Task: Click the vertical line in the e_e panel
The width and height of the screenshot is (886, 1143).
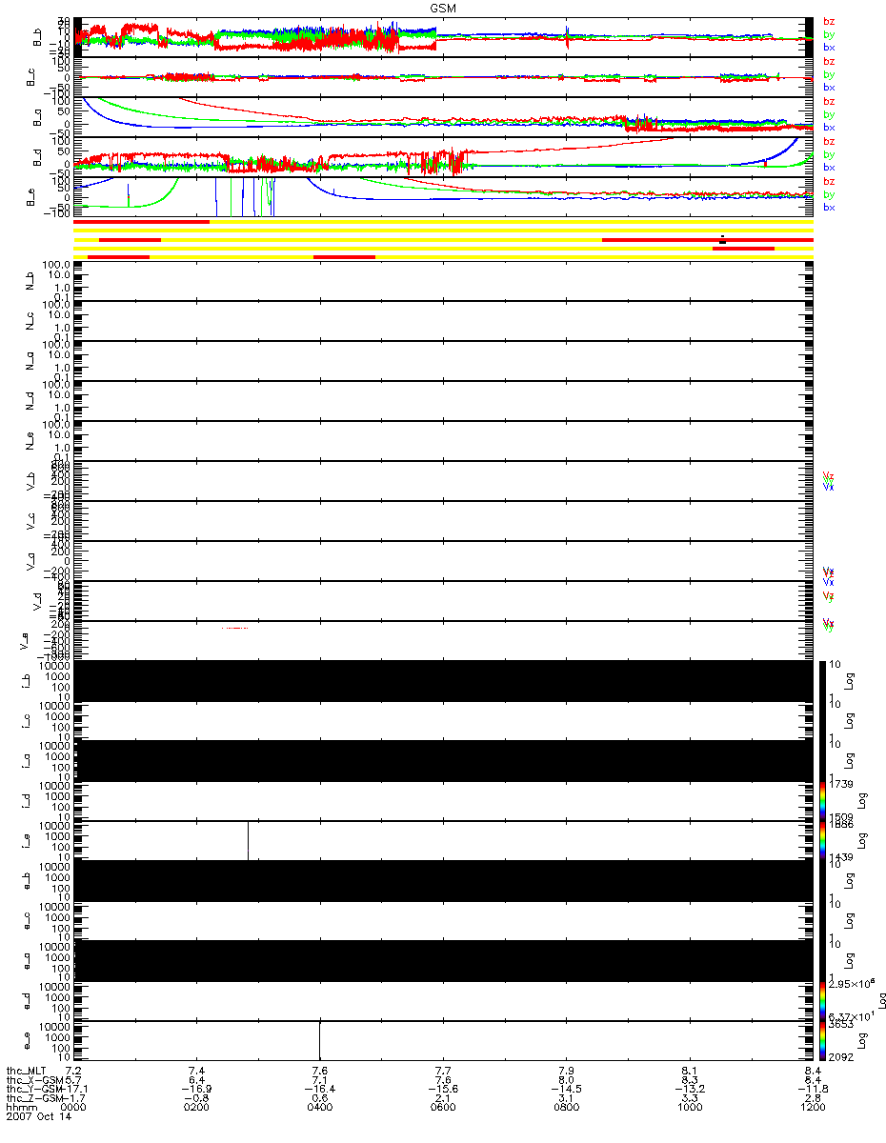Action: tap(319, 1040)
